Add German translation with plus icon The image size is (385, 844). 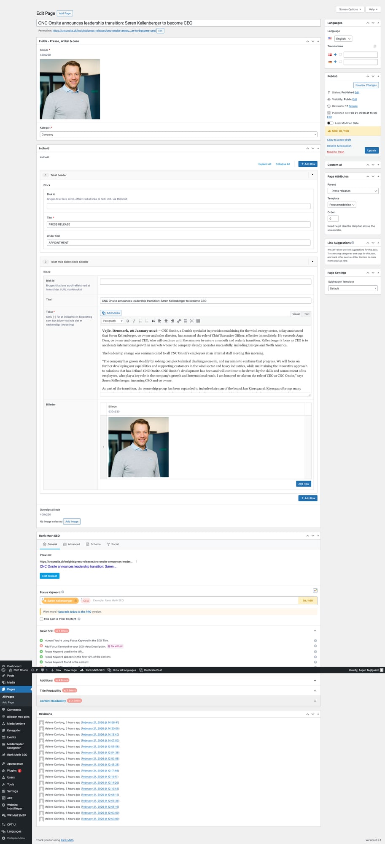click(x=335, y=62)
